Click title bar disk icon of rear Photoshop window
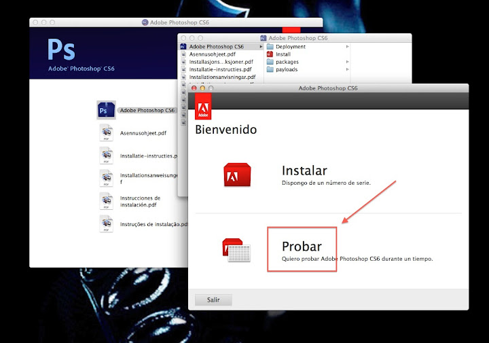 [x=145, y=22]
